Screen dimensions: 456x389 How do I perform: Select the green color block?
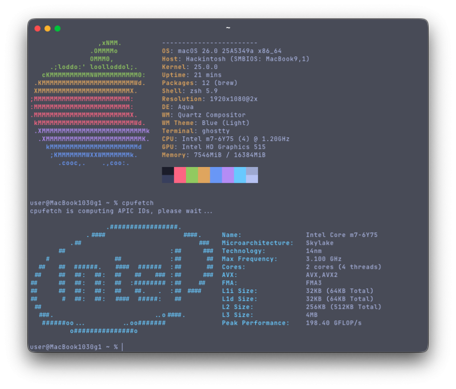[x=192, y=175]
